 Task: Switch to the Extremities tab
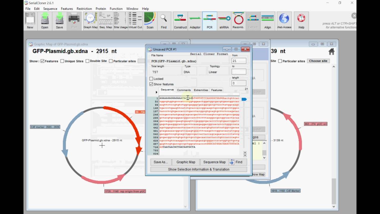(x=201, y=90)
